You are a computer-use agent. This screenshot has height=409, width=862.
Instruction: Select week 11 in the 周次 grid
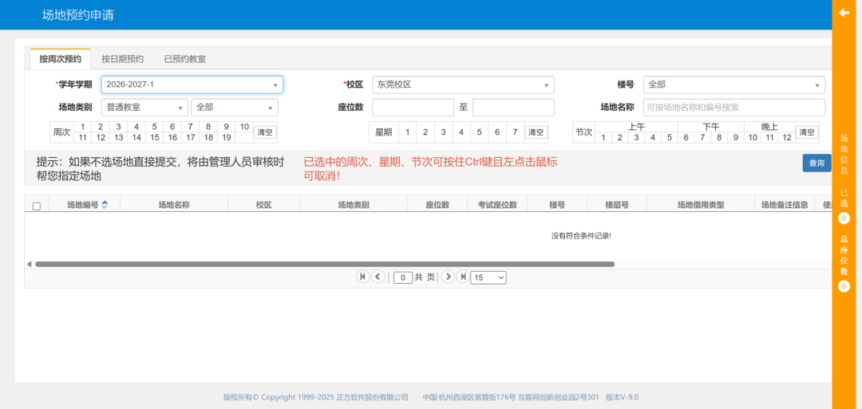click(82, 138)
